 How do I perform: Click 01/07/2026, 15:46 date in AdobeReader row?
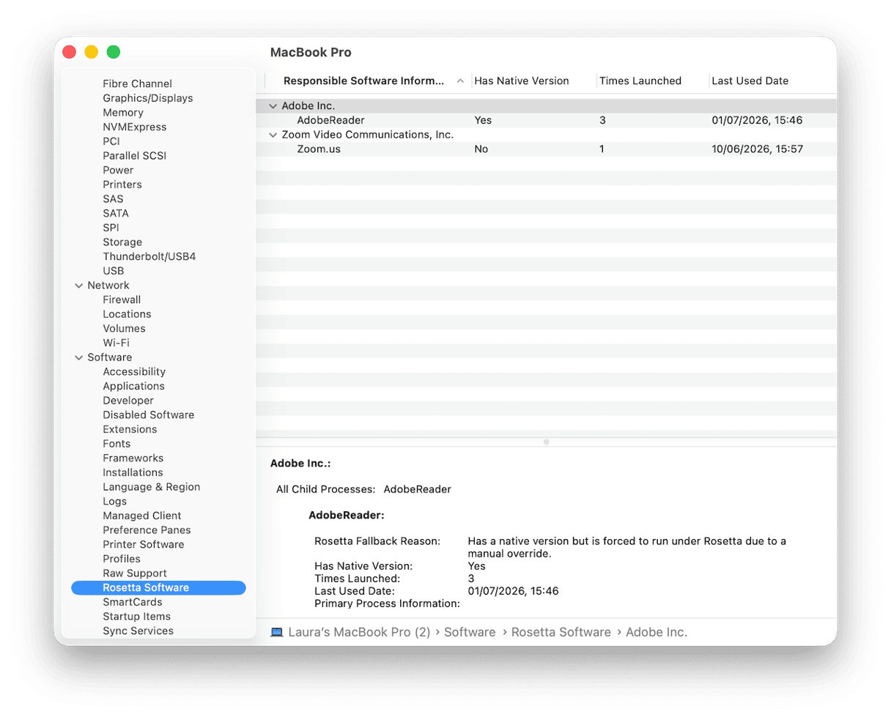757,121
